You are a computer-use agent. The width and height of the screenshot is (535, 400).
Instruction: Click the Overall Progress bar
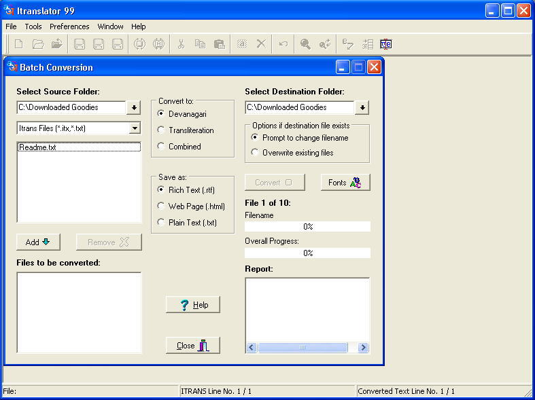coord(307,253)
